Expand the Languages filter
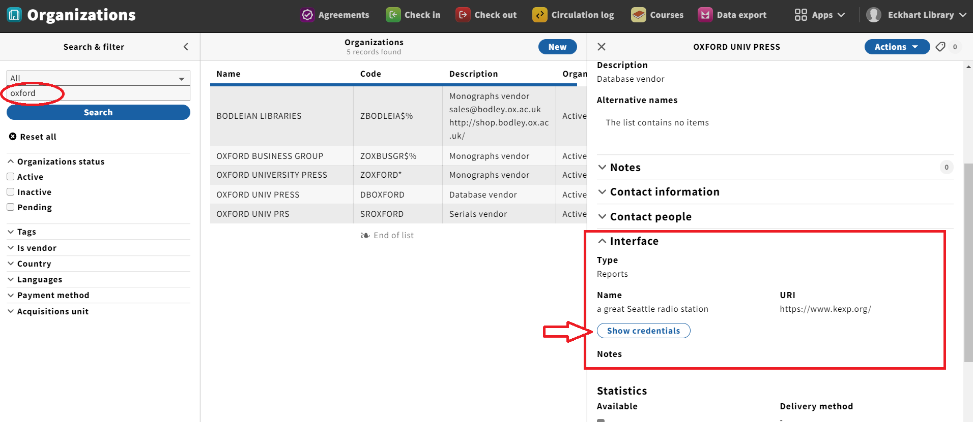 (35, 279)
